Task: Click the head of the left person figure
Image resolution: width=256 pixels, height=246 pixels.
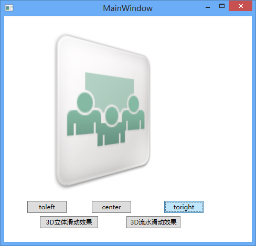Action: pyautogui.click(x=85, y=101)
